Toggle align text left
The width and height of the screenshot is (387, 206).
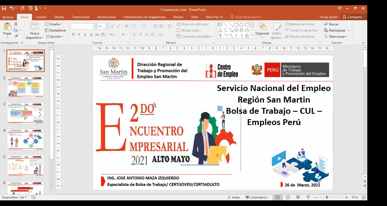(x=135, y=34)
